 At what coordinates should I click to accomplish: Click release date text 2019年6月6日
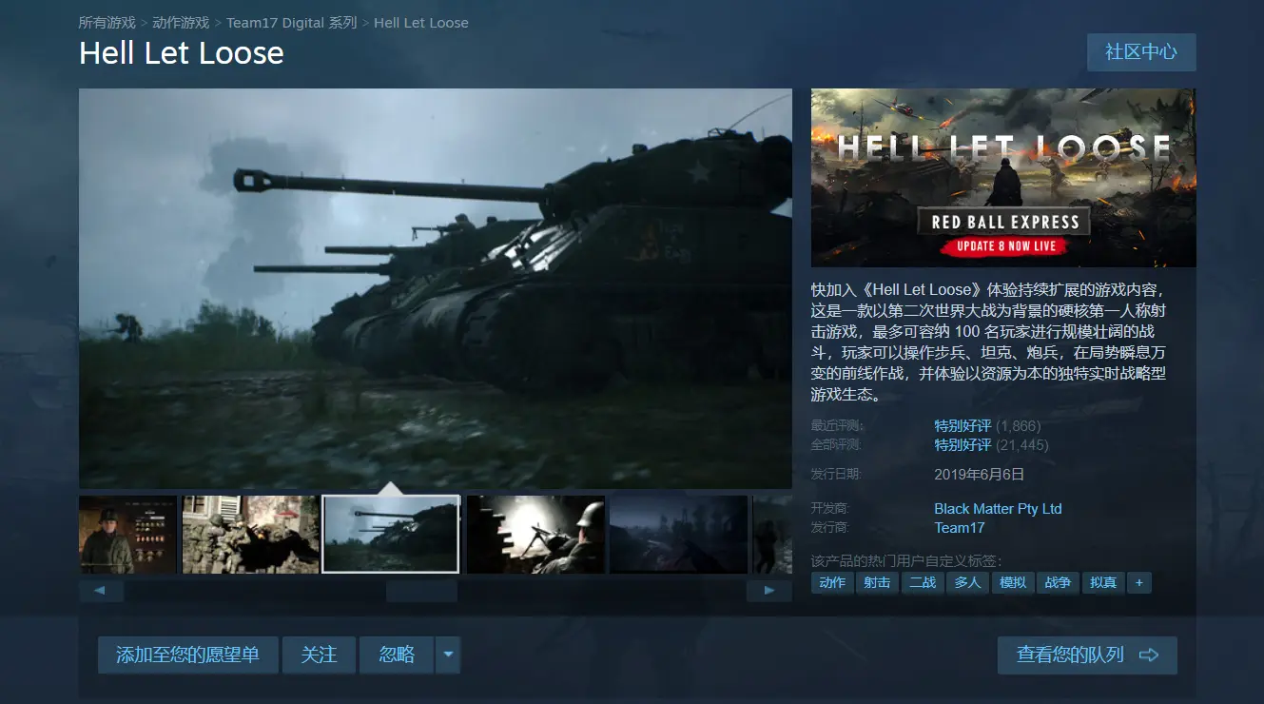[x=979, y=474]
